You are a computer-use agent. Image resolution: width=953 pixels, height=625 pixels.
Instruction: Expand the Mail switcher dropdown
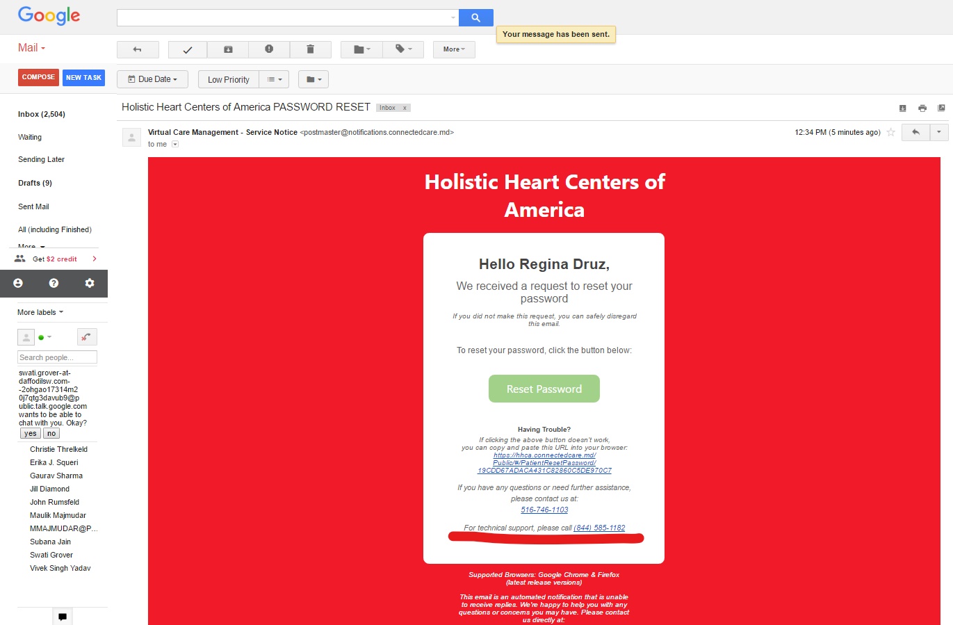click(32, 48)
